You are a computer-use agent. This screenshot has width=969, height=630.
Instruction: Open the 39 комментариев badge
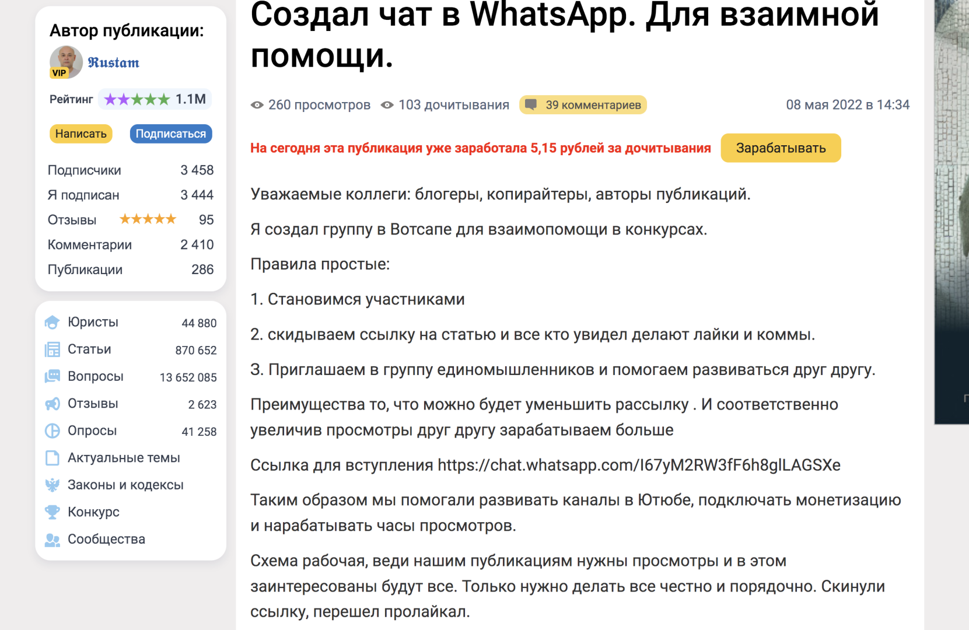(583, 105)
